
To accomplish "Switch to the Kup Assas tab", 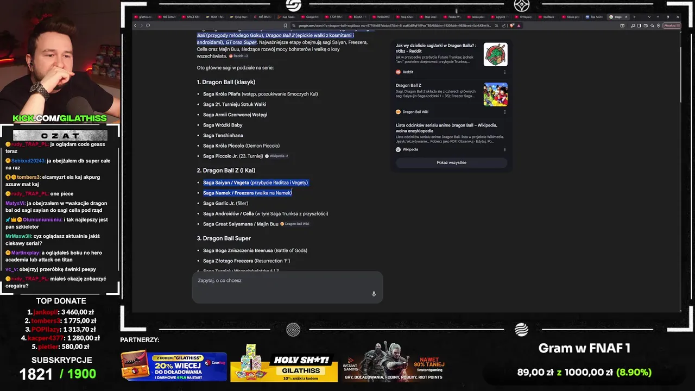I will coord(286,17).
